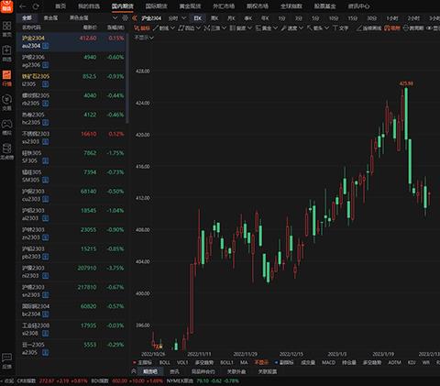Click blue badge beside cu2303
The height and width of the screenshot is (386, 440).
[46, 199]
